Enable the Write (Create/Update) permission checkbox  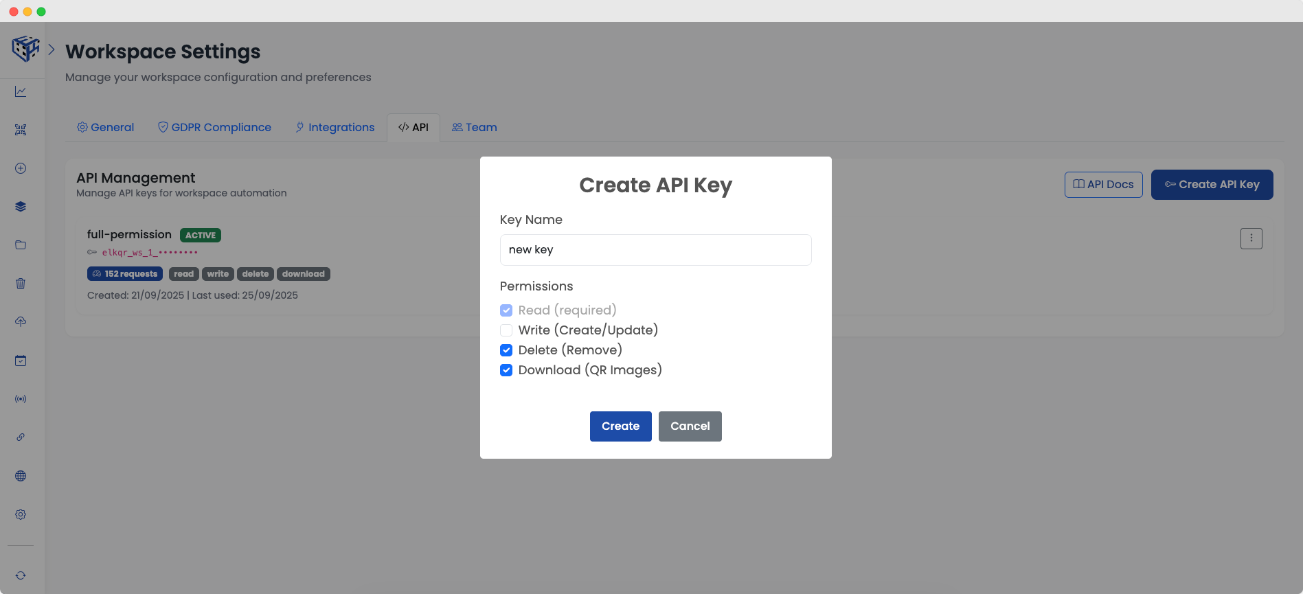coord(506,330)
